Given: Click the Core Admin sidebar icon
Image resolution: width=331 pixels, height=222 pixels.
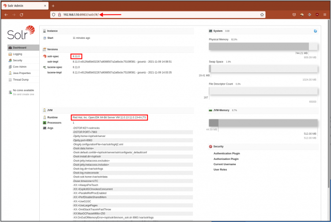Looking at the screenshot, I should coord(10,67).
